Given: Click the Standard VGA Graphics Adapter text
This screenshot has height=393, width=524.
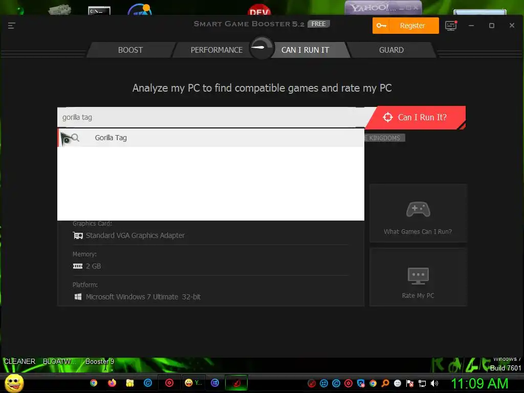Looking at the screenshot, I should click(x=135, y=235).
